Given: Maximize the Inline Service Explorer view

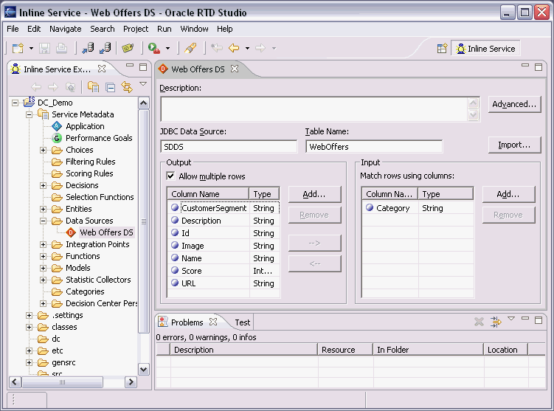Looking at the screenshot, I should pos(143,67).
